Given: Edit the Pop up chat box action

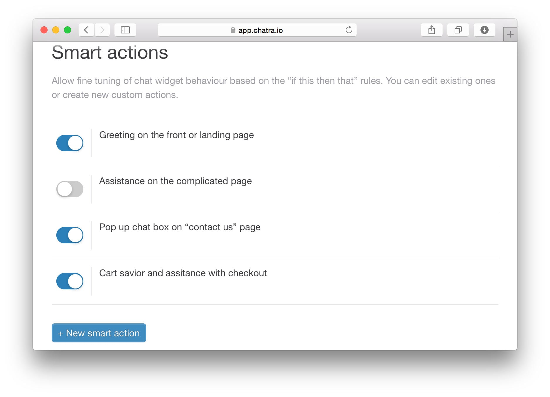Looking at the screenshot, I should [180, 227].
